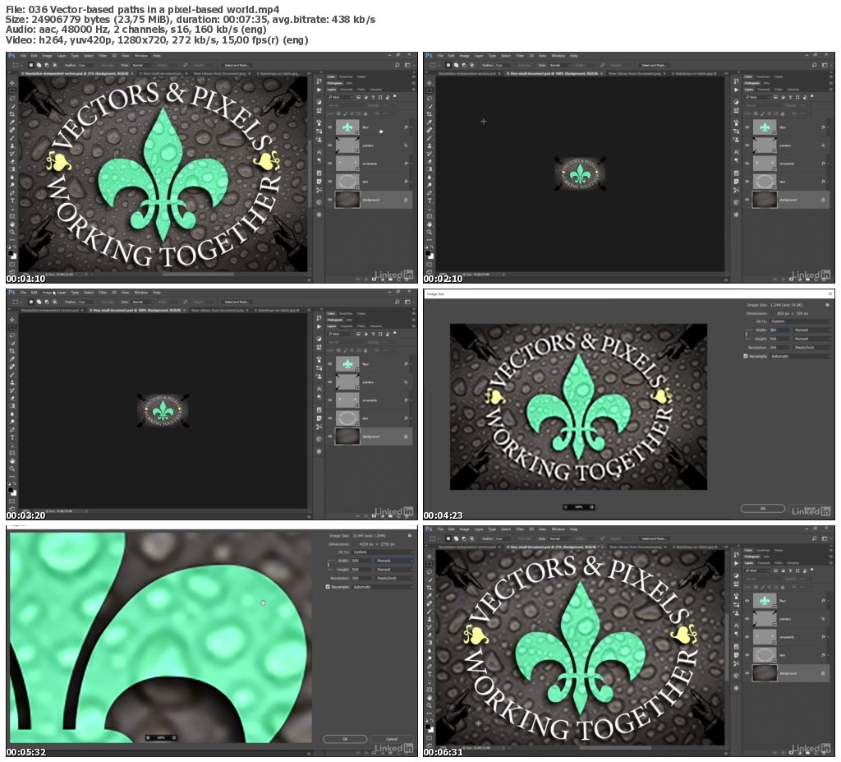
Task: Select the Eraser tool in the 00:01:10 frame
Action: tap(11, 162)
